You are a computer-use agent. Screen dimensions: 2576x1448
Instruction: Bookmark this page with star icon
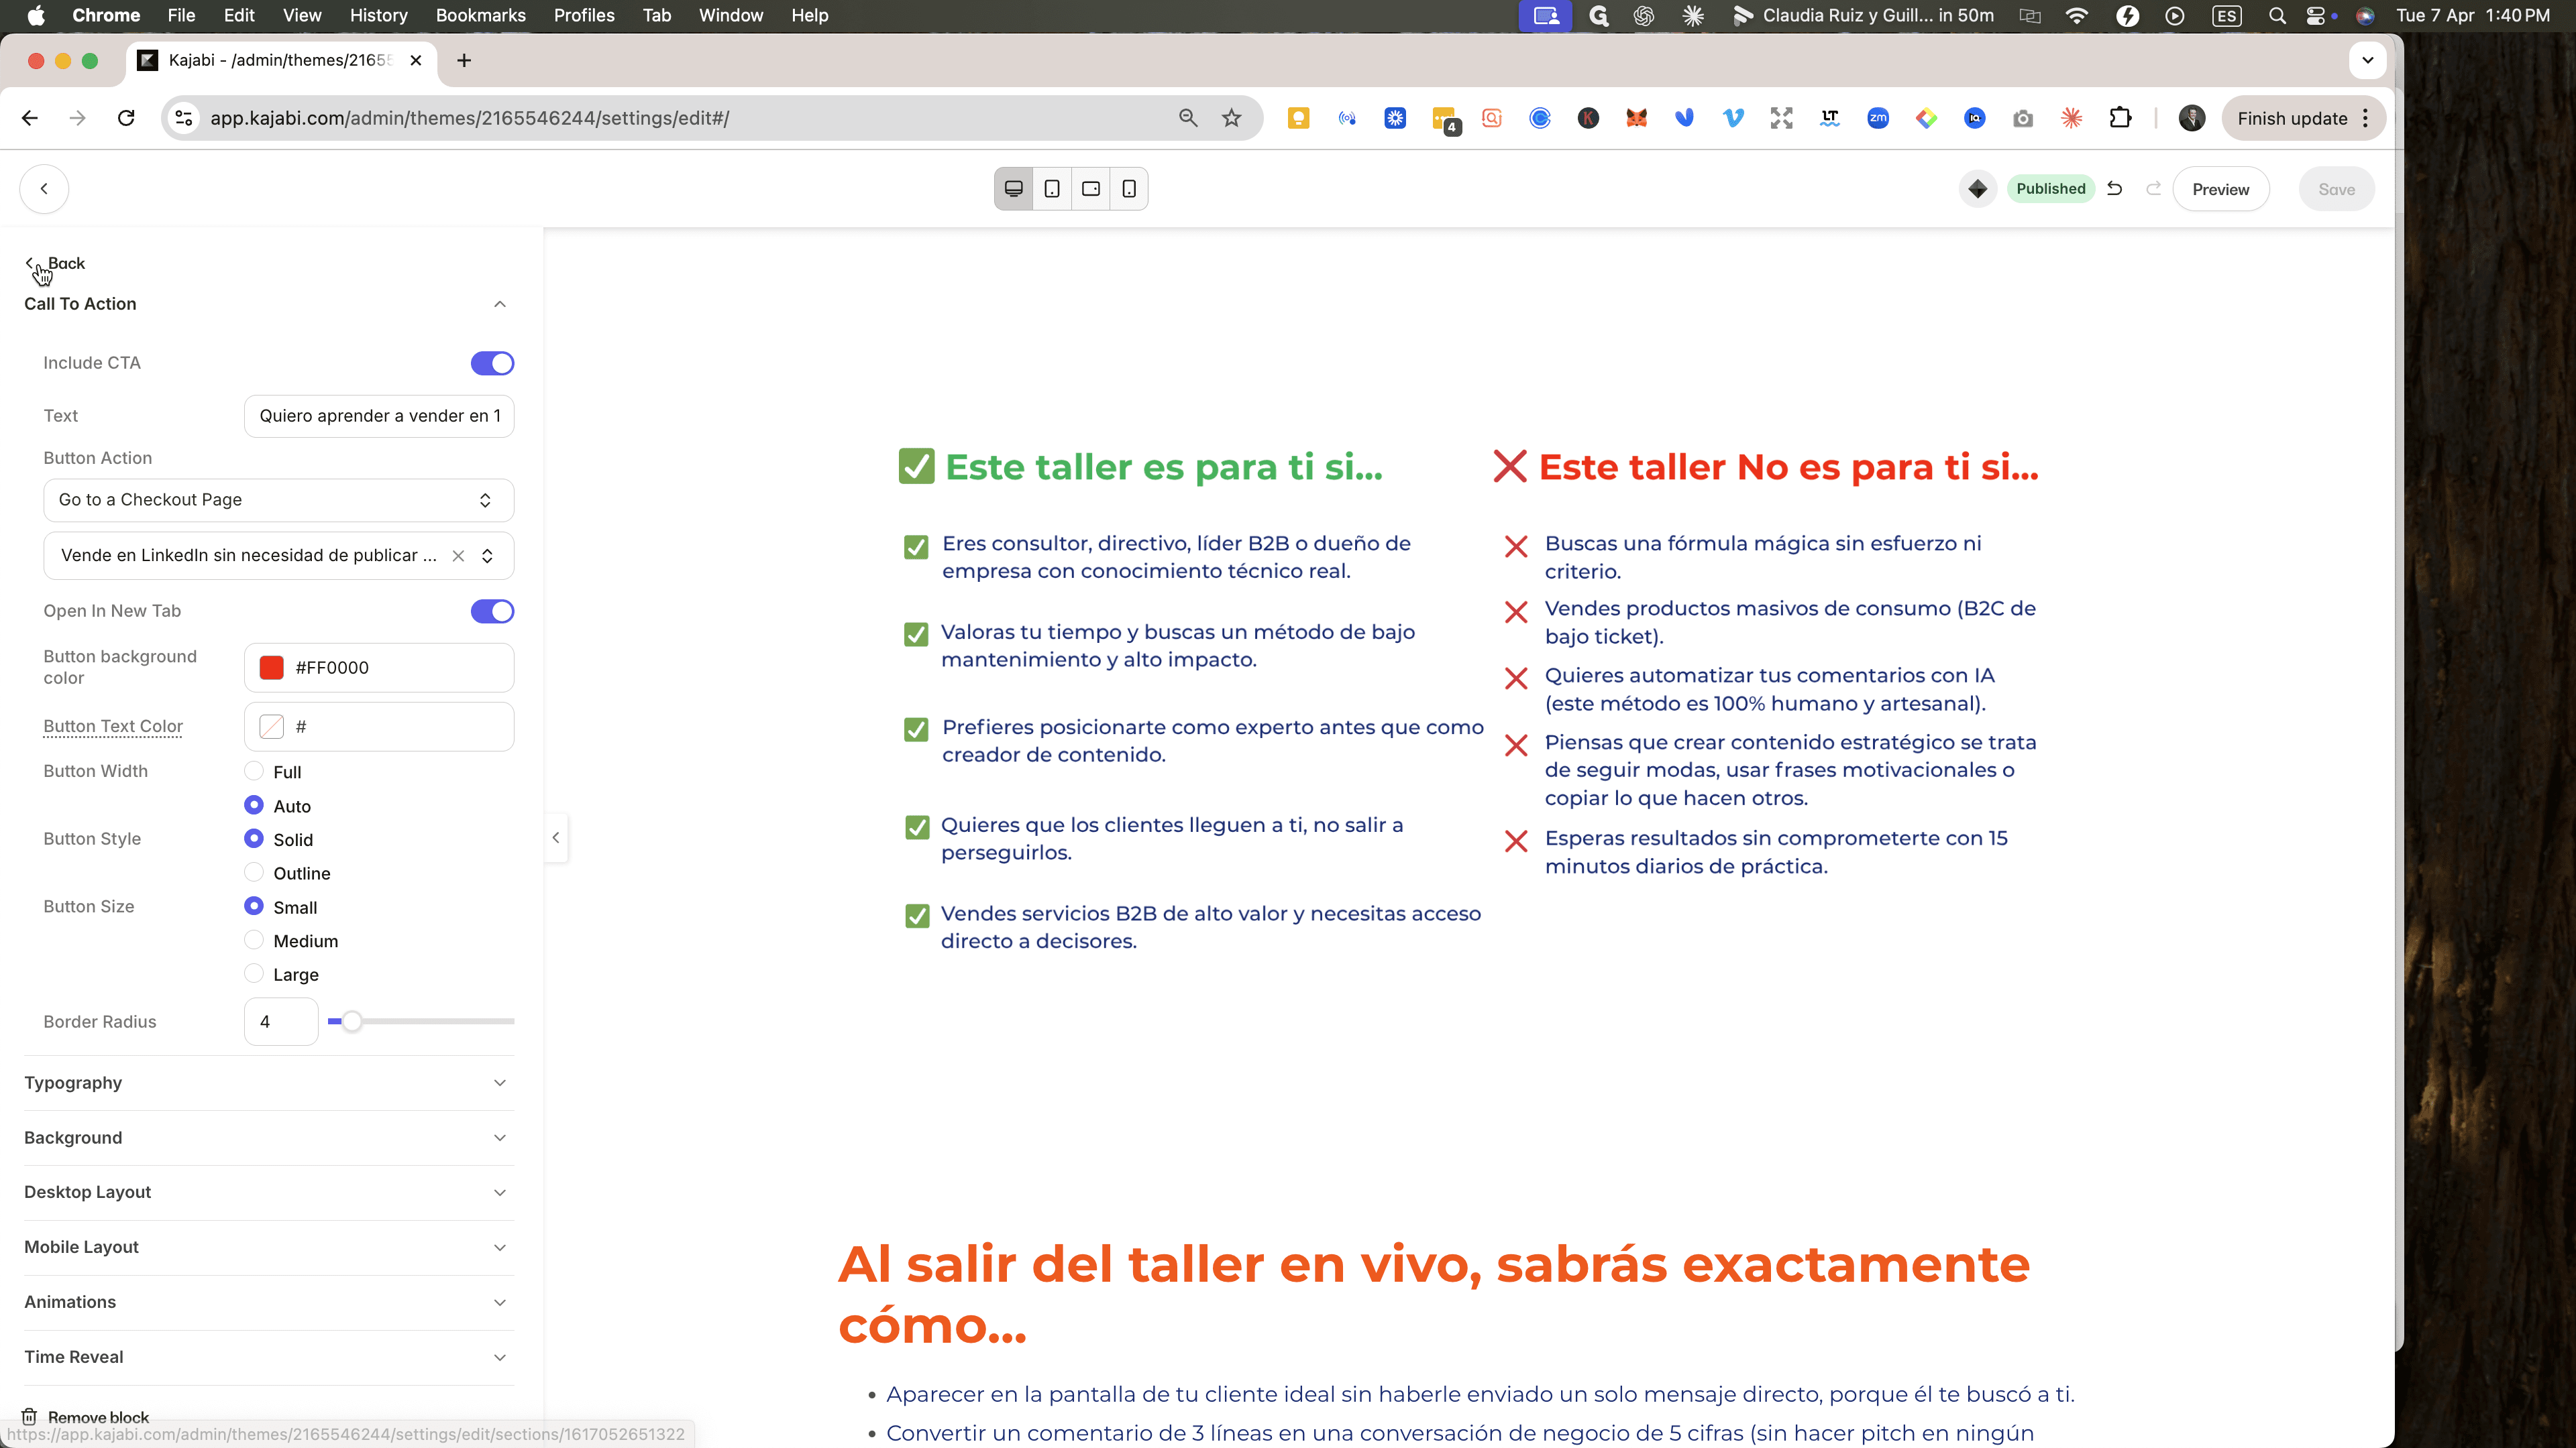[1231, 118]
